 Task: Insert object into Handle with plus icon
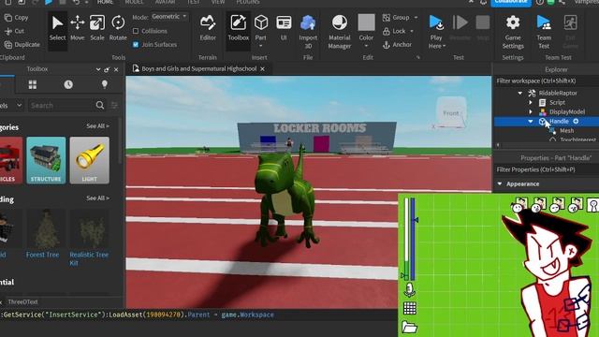point(576,121)
